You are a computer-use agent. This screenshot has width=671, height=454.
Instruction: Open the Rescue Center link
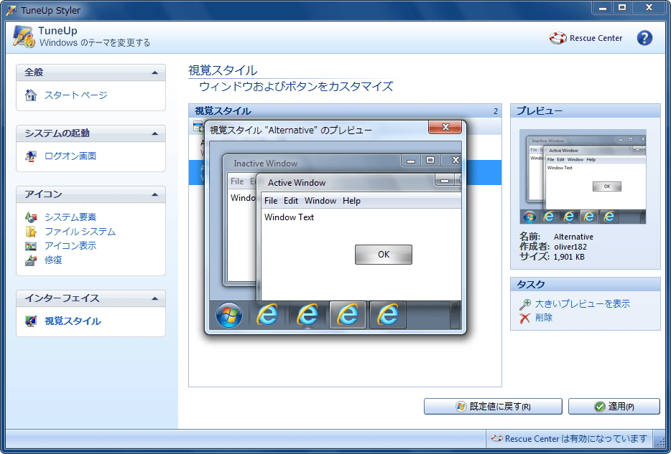pos(596,38)
